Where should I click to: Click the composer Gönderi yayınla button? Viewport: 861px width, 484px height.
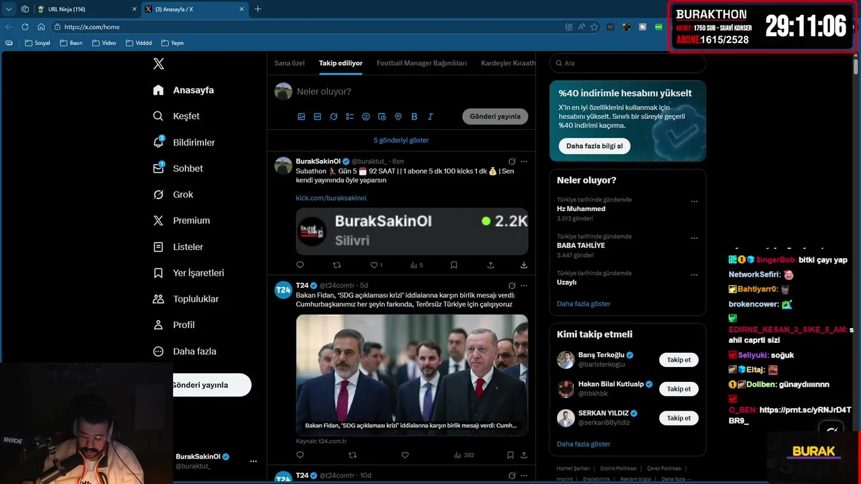click(495, 116)
